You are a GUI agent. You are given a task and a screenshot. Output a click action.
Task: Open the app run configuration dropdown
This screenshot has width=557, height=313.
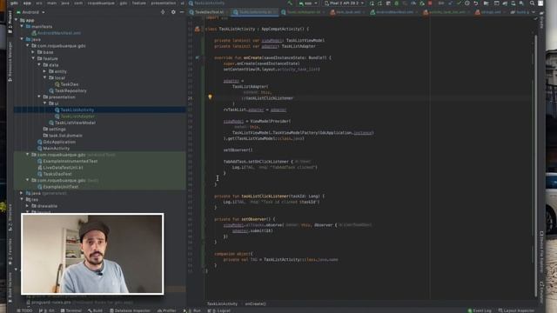[x=307, y=3]
